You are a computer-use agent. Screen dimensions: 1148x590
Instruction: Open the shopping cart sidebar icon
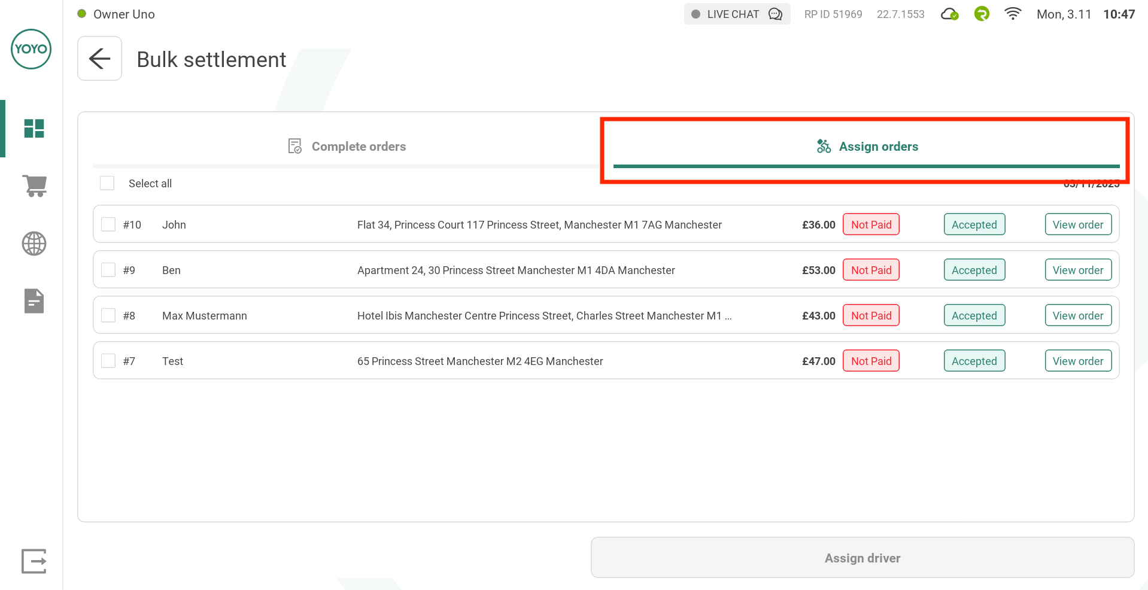pyautogui.click(x=34, y=186)
